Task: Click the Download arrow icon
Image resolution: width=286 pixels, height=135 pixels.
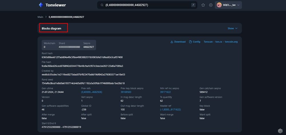Action: point(172,42)
